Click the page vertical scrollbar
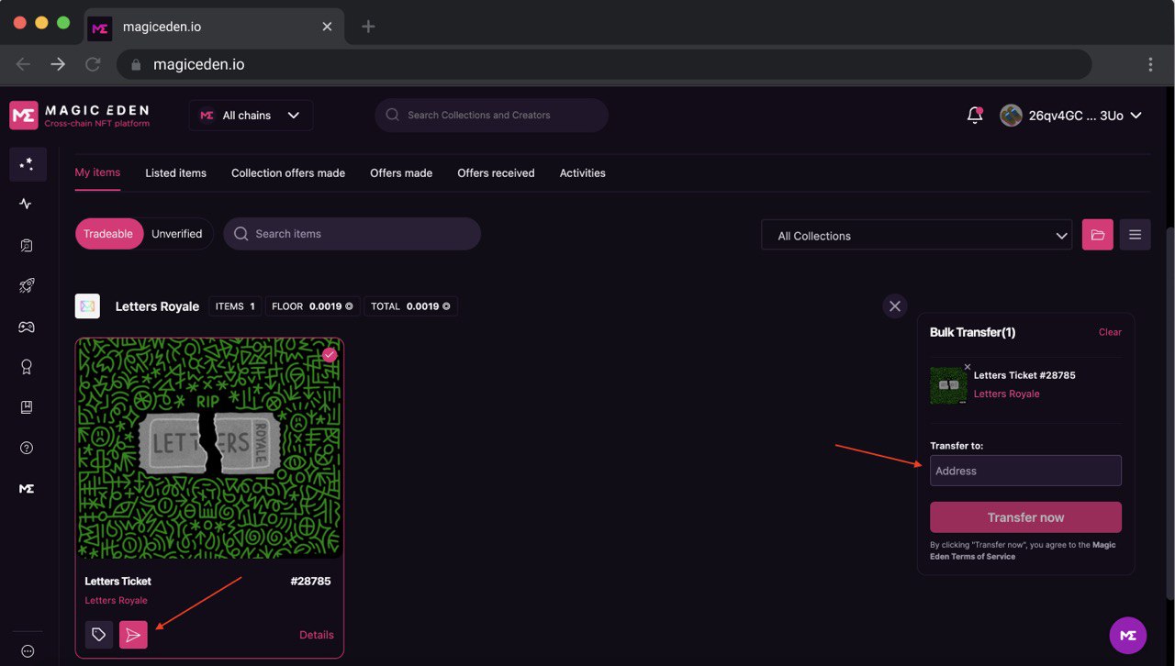The image size is (1175, 666). [1169, 413]
